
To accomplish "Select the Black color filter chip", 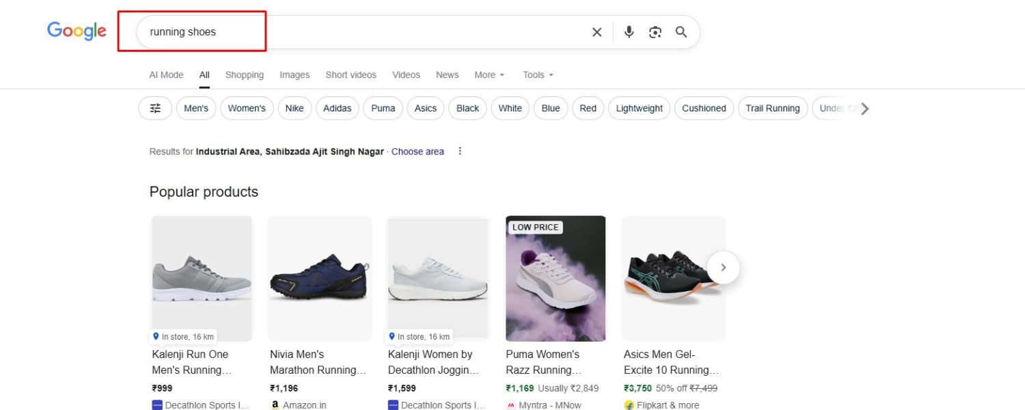I will tap(467, 108).
